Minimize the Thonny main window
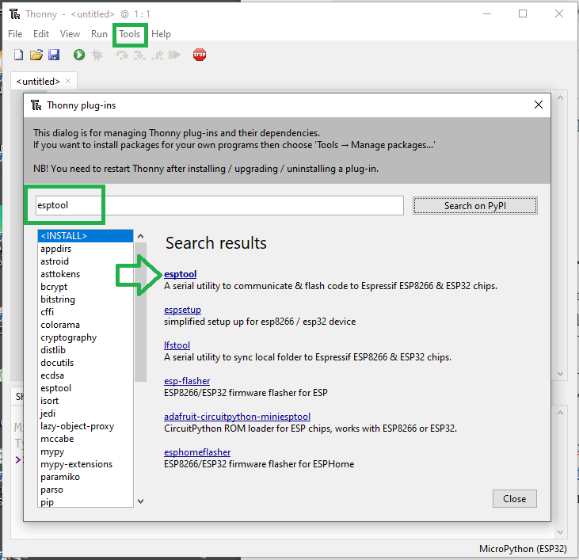This screenshot has width=579, height=560. (x=487, y=13)
